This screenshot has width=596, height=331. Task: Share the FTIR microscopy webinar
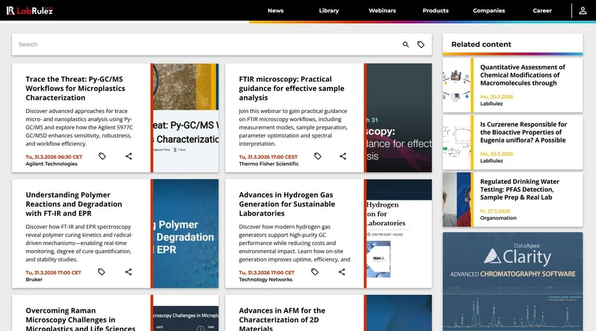[x=343, y=156]
